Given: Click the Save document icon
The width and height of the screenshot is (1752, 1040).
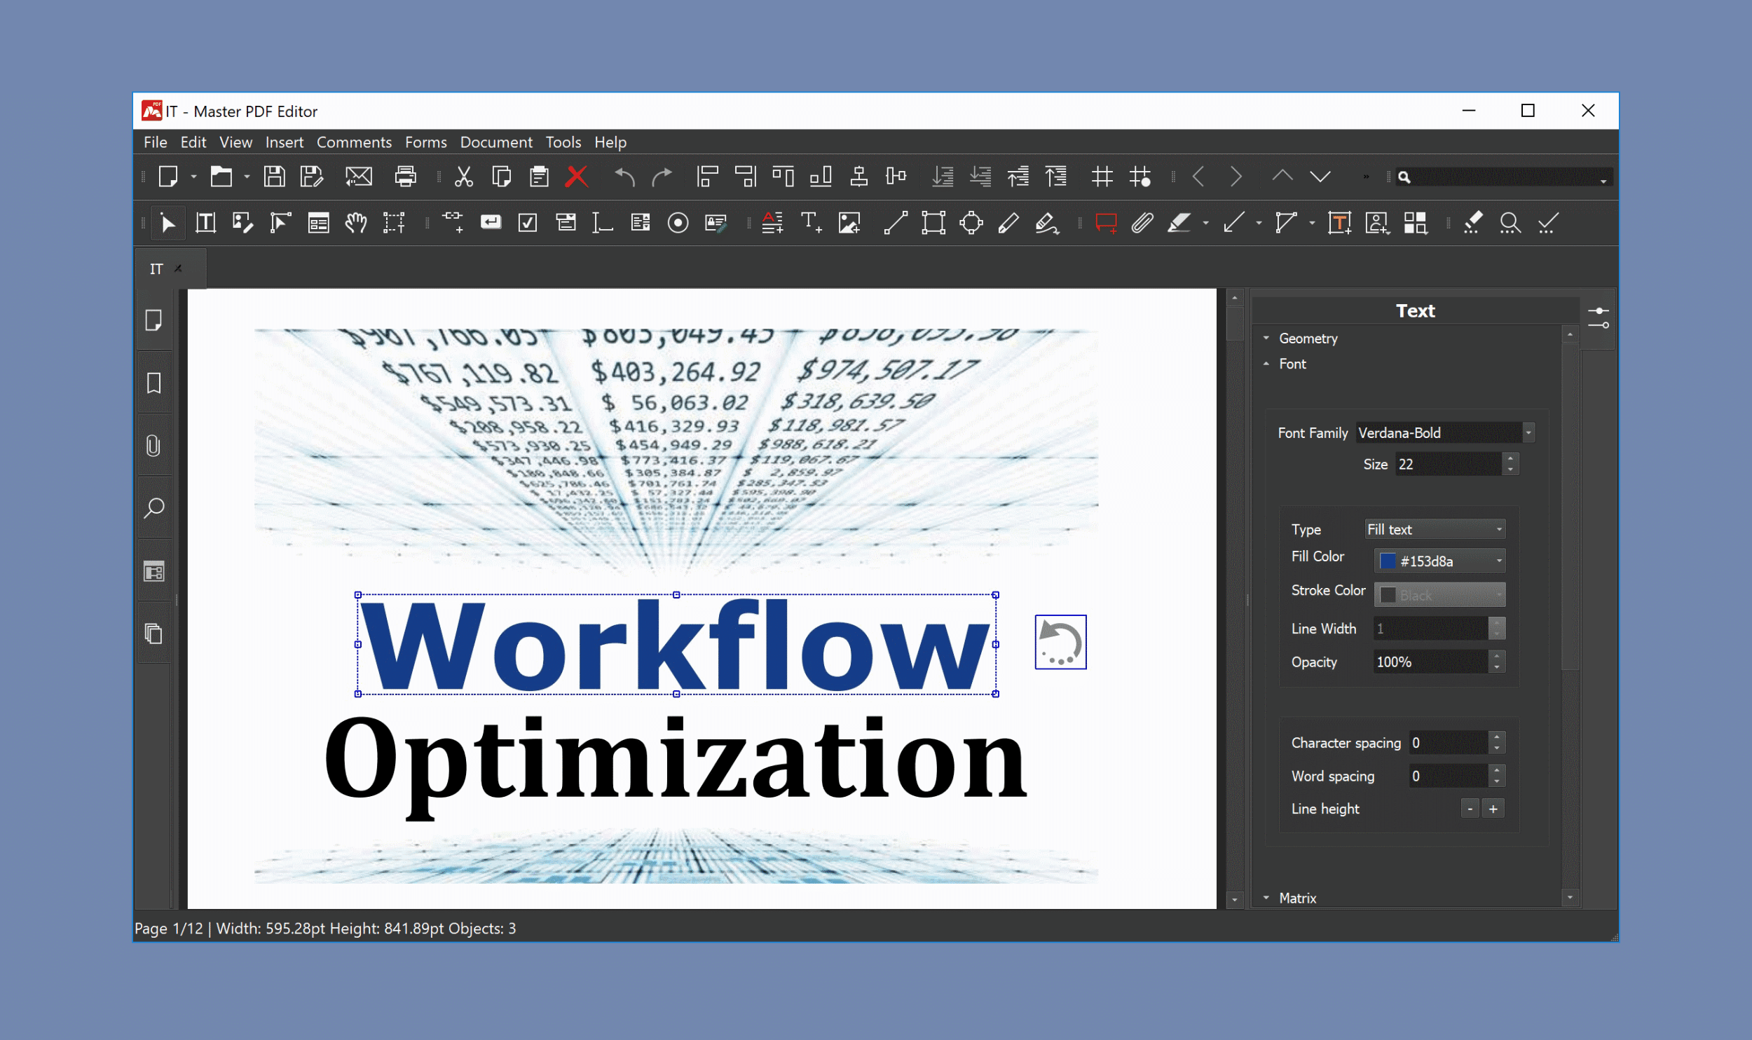Looking at the screenshot, I should (274, 177).
